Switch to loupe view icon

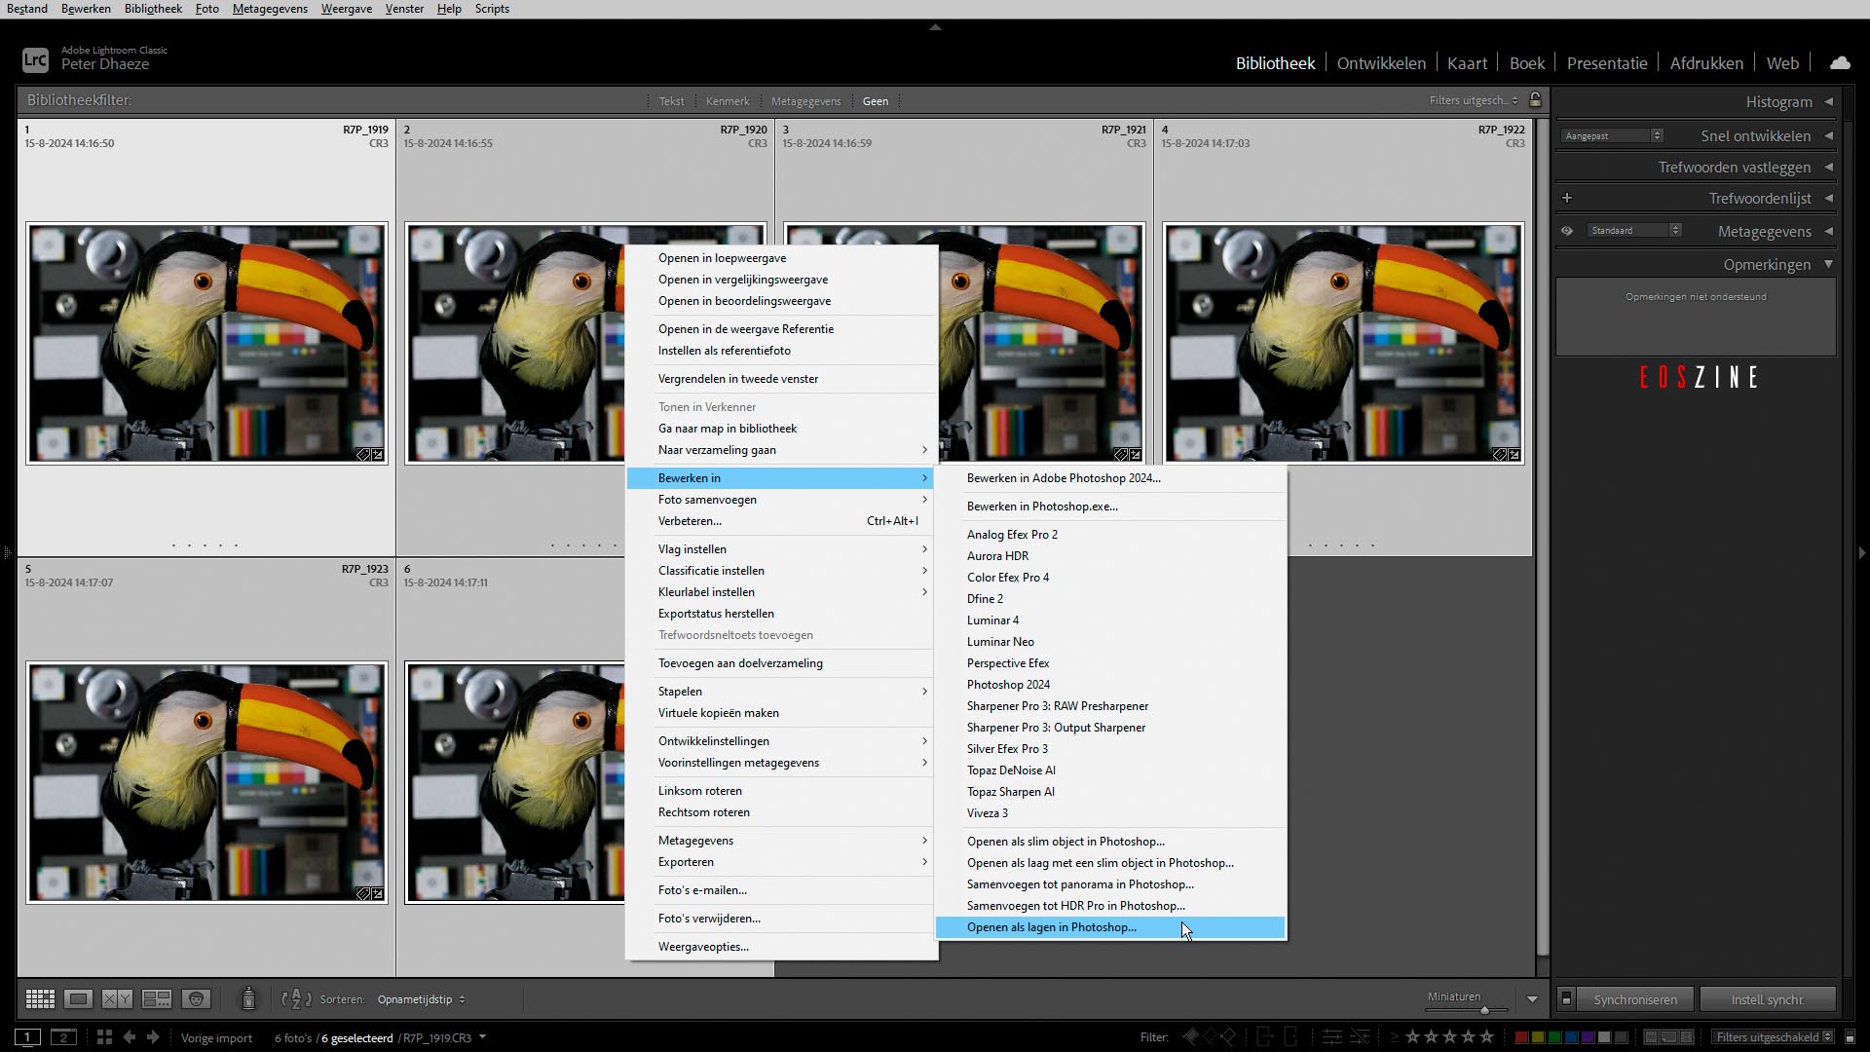(79, 998)
